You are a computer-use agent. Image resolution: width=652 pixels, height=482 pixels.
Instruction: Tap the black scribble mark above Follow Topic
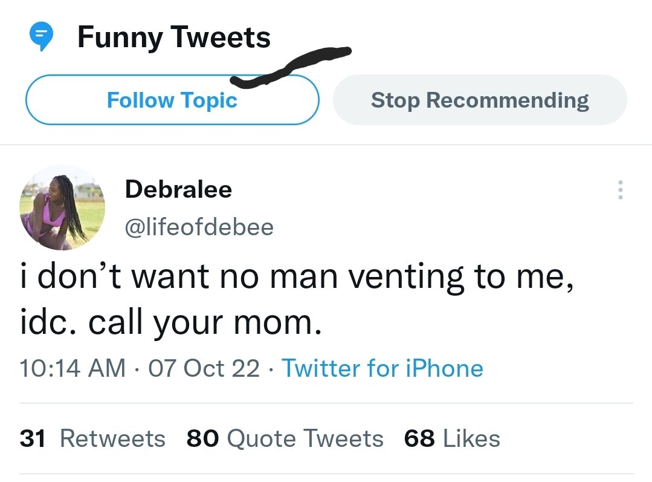[291, 67]
